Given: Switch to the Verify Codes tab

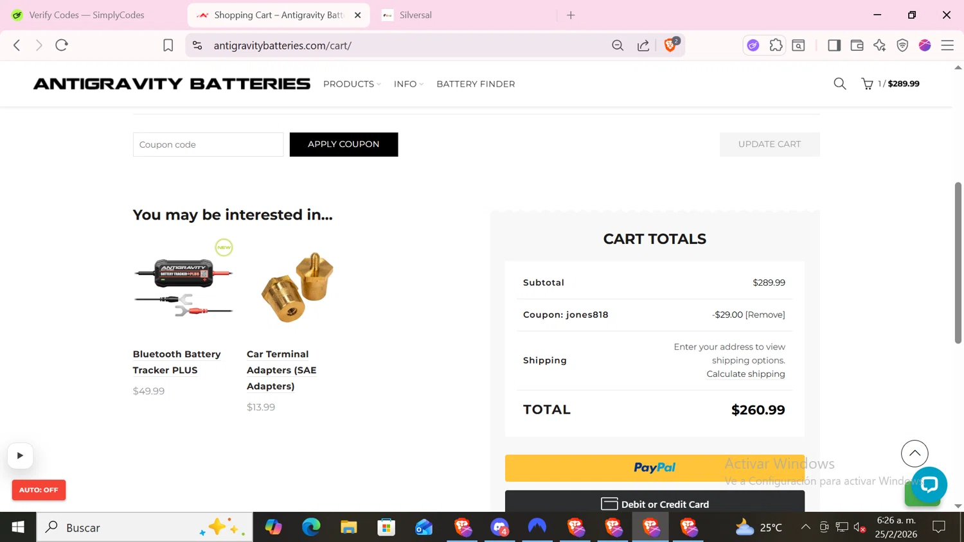Looking at the screenshot, I should click(87, 15).
